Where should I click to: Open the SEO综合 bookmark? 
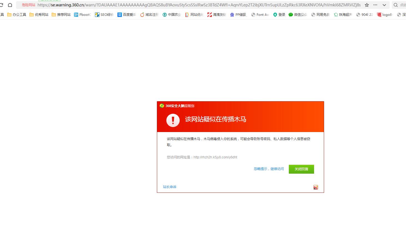tap(104, 15)
